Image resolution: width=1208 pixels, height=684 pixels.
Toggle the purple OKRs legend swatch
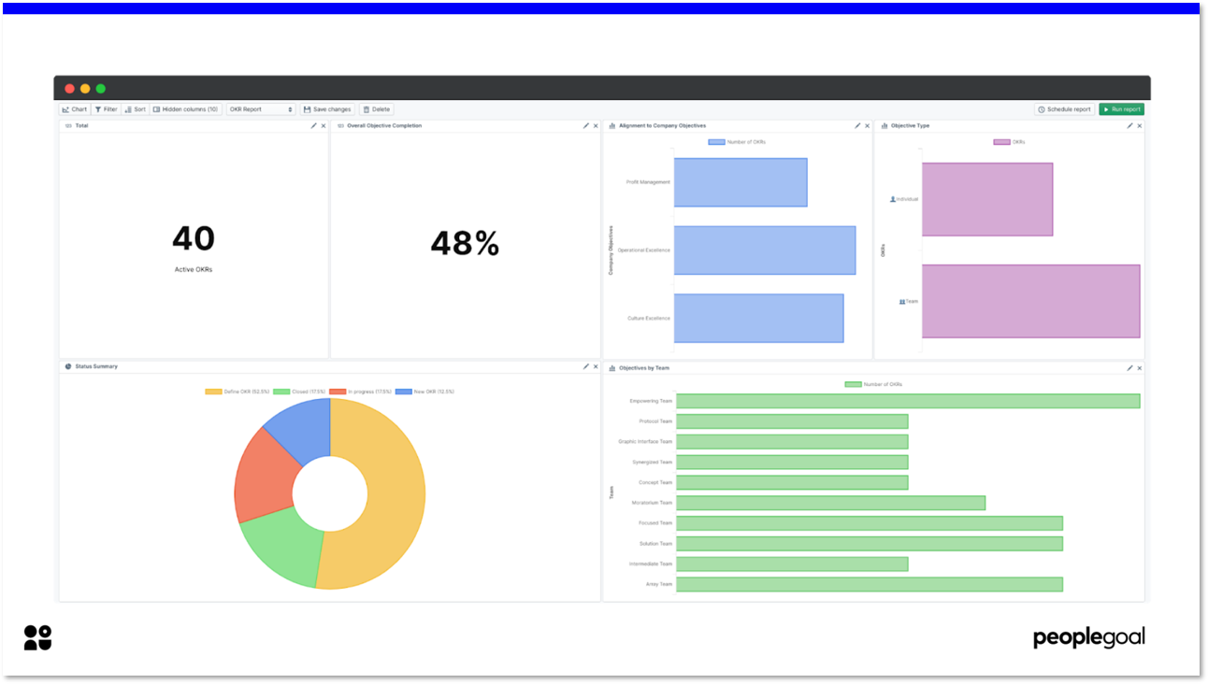tap(1001, 142)
